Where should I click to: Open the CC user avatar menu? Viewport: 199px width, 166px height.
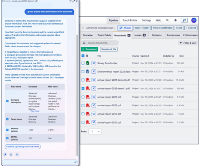click(194, 20)
